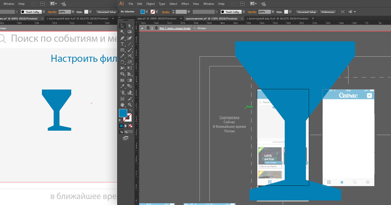Enable Draw Behind mode
This screenshot has width=391, height=205.
(126, 132)
